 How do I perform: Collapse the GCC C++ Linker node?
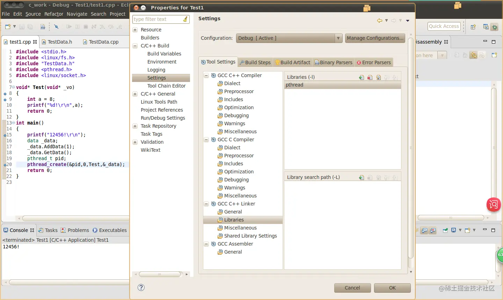[x=206, y=204]
